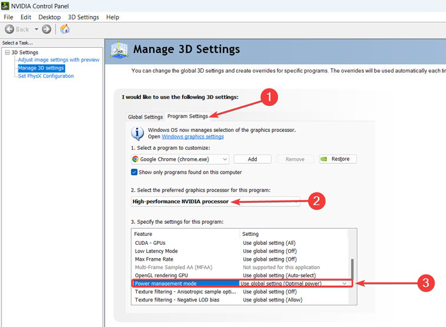
Task: Click the Use global setting (Auto-select) value
Action: 279,275
